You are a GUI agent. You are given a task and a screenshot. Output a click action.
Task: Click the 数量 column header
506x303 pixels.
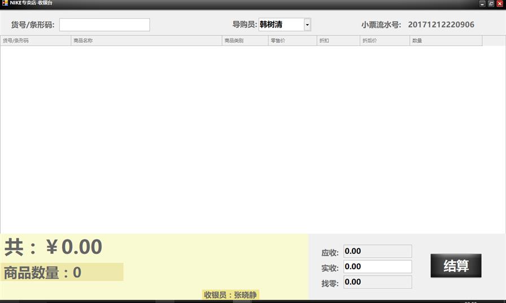[x=446, y=41]
